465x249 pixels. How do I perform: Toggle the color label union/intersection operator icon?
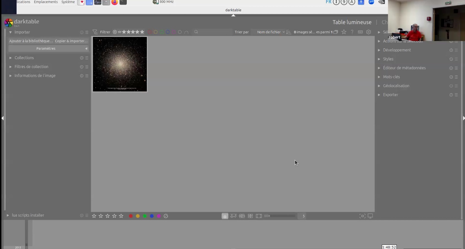(186, 32)
